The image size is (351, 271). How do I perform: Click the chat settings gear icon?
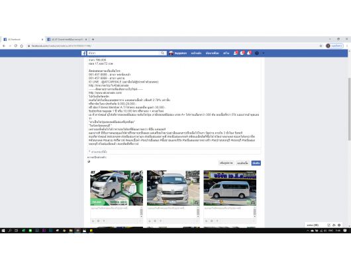coord(339,225)
